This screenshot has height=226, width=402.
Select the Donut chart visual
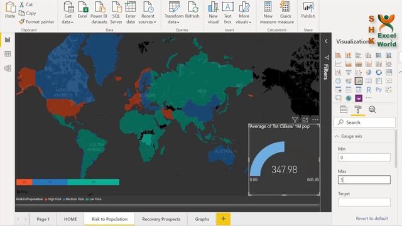(379, 72)
